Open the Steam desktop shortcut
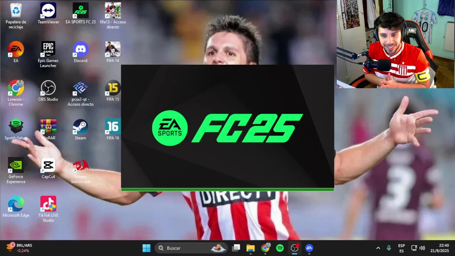The height and width of the screenshot is (256, 455). pyautogui.click(x=81, y=129)
